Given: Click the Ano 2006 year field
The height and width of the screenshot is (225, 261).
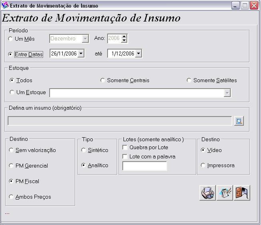Looking at the screenshot, I should 114,38.
